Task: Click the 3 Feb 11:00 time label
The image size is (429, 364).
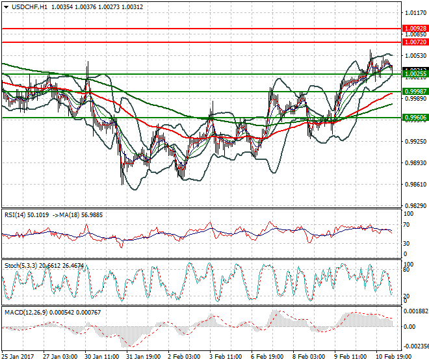Action: pyautogui.click(x=226, y=357)
